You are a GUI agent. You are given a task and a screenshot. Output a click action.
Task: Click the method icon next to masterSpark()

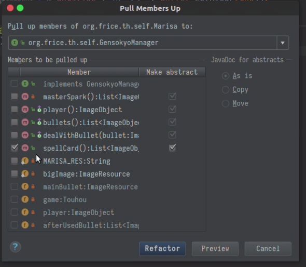[25, 97]
